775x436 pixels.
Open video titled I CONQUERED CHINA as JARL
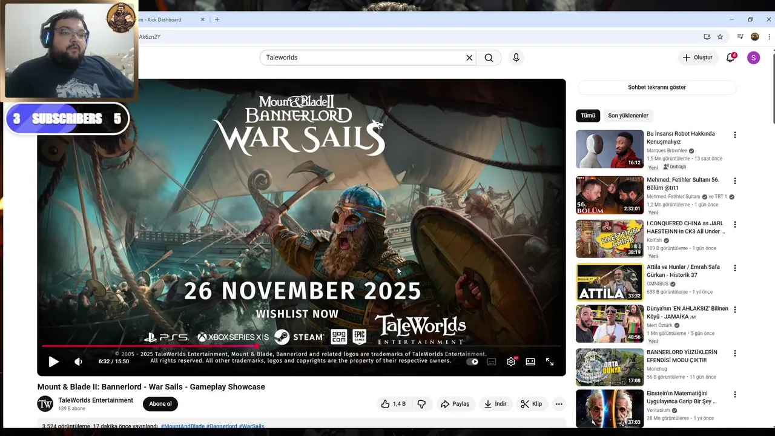point(686,227)
